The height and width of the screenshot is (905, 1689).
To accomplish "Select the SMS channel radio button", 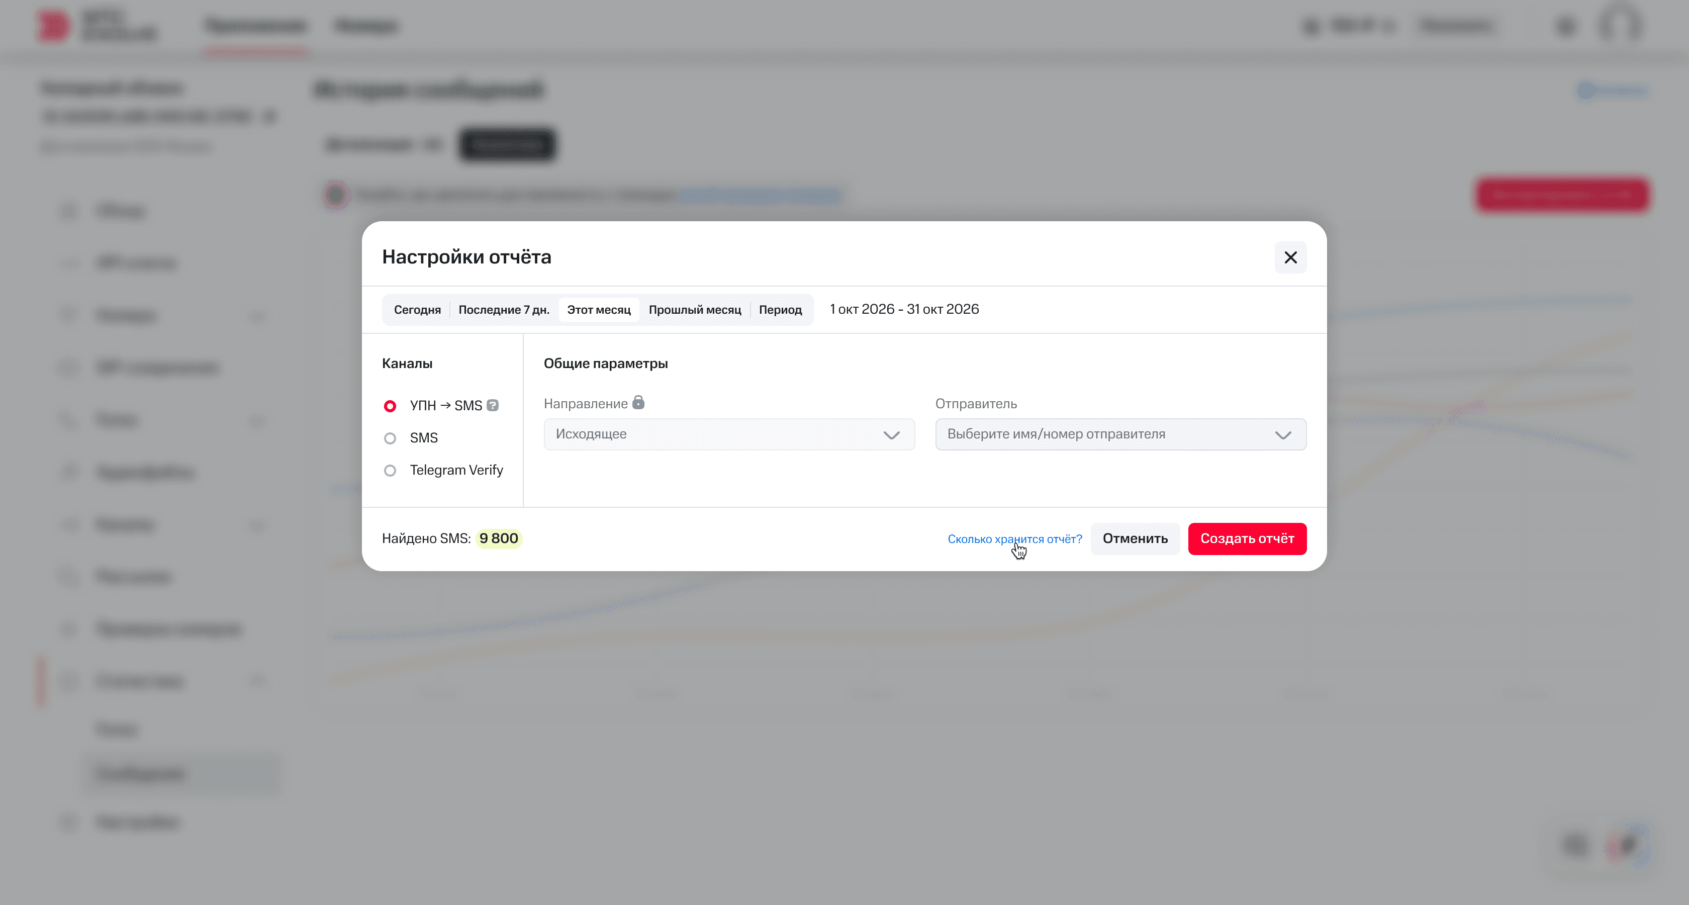I will point(390,438).
